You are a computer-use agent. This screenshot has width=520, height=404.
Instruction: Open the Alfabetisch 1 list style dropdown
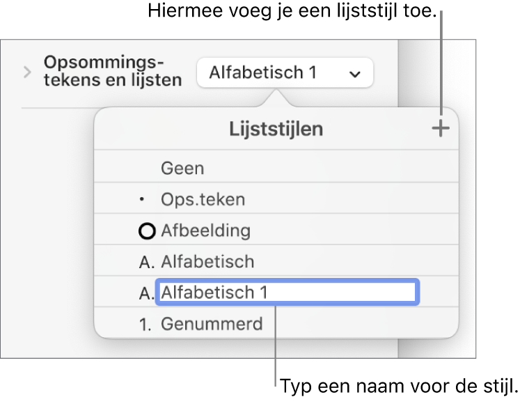[x=285, y=72]
